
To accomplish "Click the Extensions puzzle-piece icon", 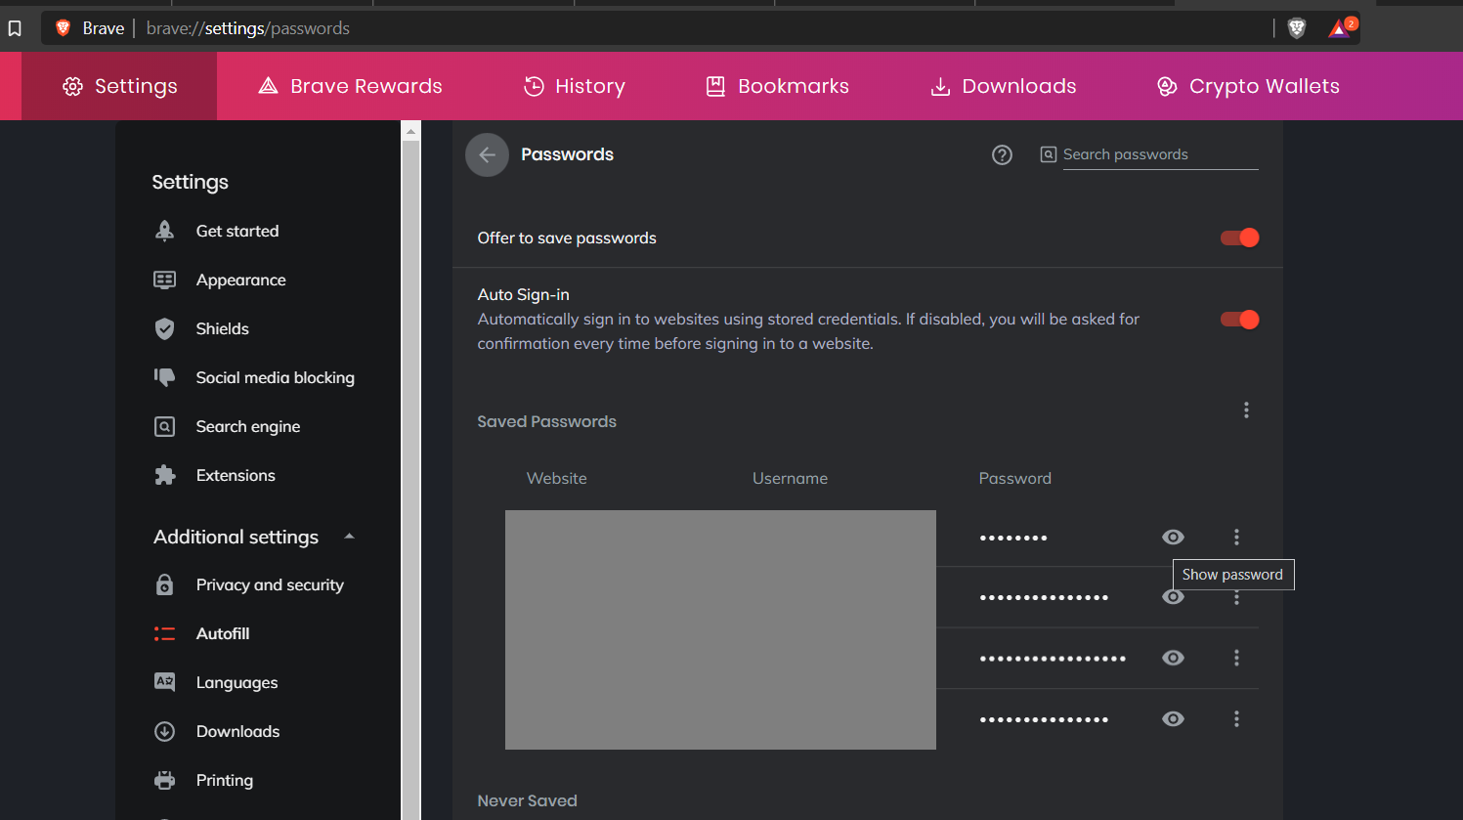I will tap(164, 475).
